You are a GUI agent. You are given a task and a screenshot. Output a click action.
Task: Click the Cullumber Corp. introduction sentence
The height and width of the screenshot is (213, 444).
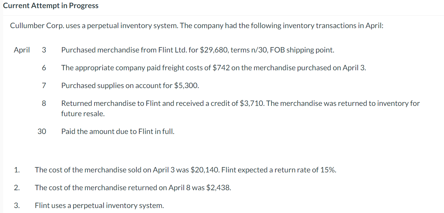pyautogui.click(x=196, y=26)
